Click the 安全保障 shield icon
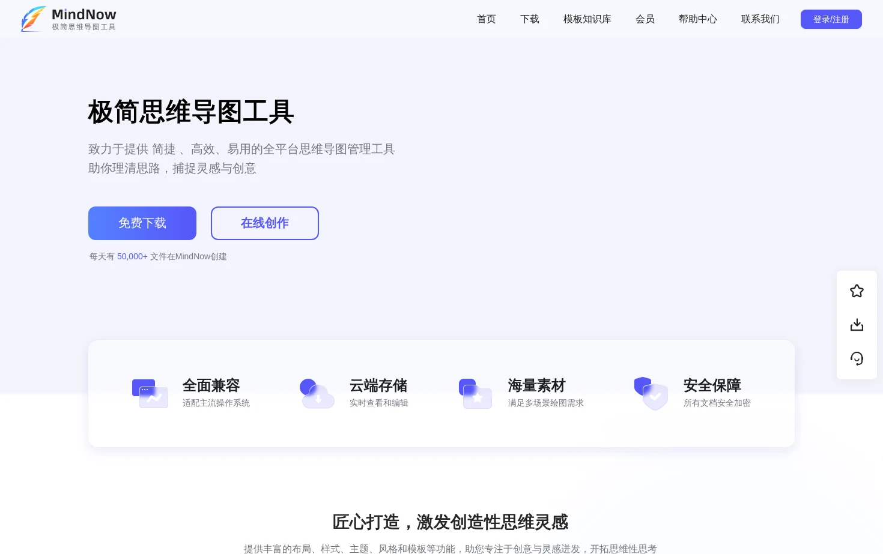The height and width of the screenshot is (554, 883). [651, 394]
